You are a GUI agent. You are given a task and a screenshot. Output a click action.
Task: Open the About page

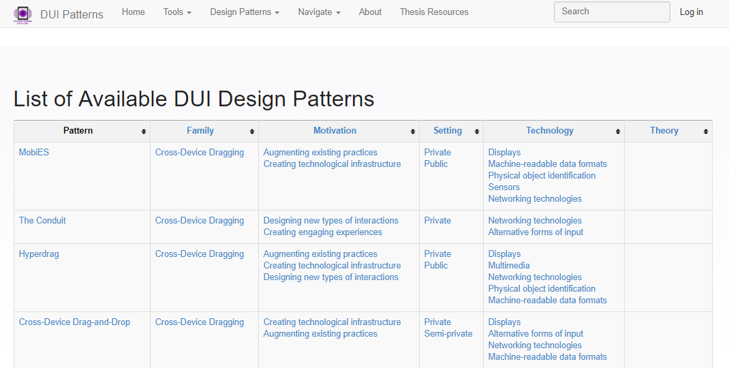coord(370,12)
